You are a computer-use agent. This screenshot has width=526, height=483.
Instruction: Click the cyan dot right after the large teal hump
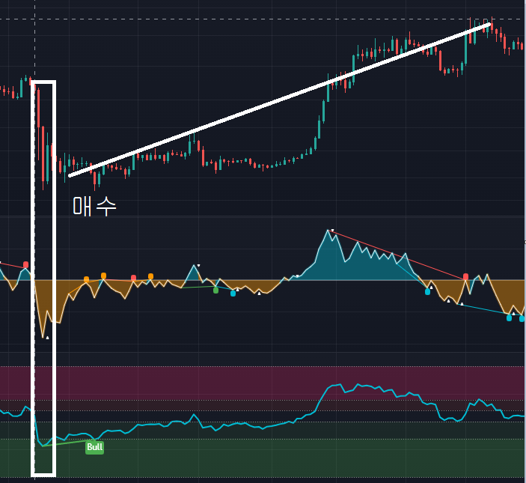[427, 292]
